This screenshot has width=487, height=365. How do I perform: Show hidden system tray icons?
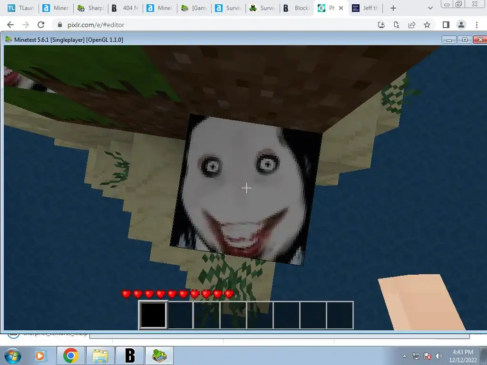pos(404,356)
